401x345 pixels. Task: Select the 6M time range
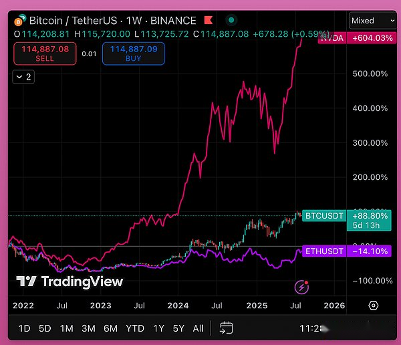click(x=110, y=328)
